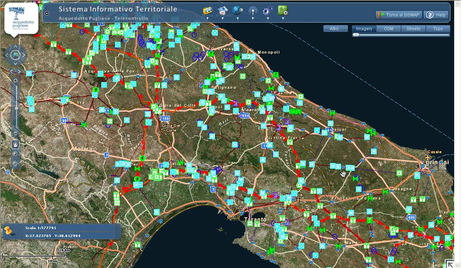Click Acquedotto Pugliese - Telecontrollo subtitle
The height and width of the screenshot is (268, 461).
[103, 18]
